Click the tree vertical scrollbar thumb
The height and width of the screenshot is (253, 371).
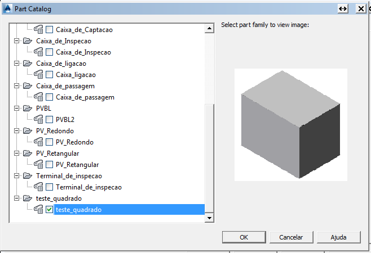tap(209, 159)
